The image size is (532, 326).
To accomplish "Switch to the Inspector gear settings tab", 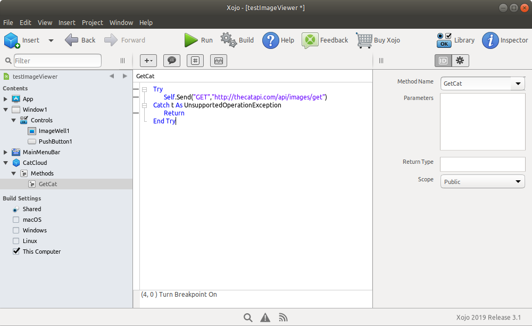I will [460, 61].
